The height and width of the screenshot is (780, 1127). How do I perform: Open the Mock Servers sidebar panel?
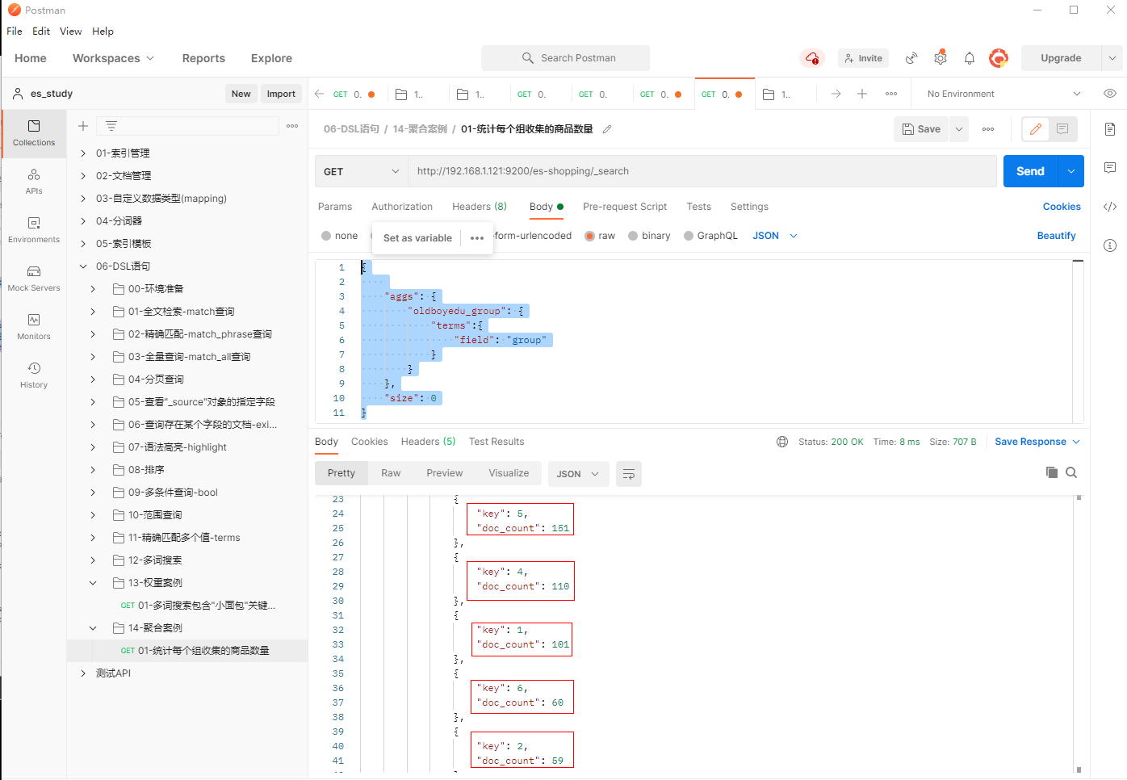34,278
